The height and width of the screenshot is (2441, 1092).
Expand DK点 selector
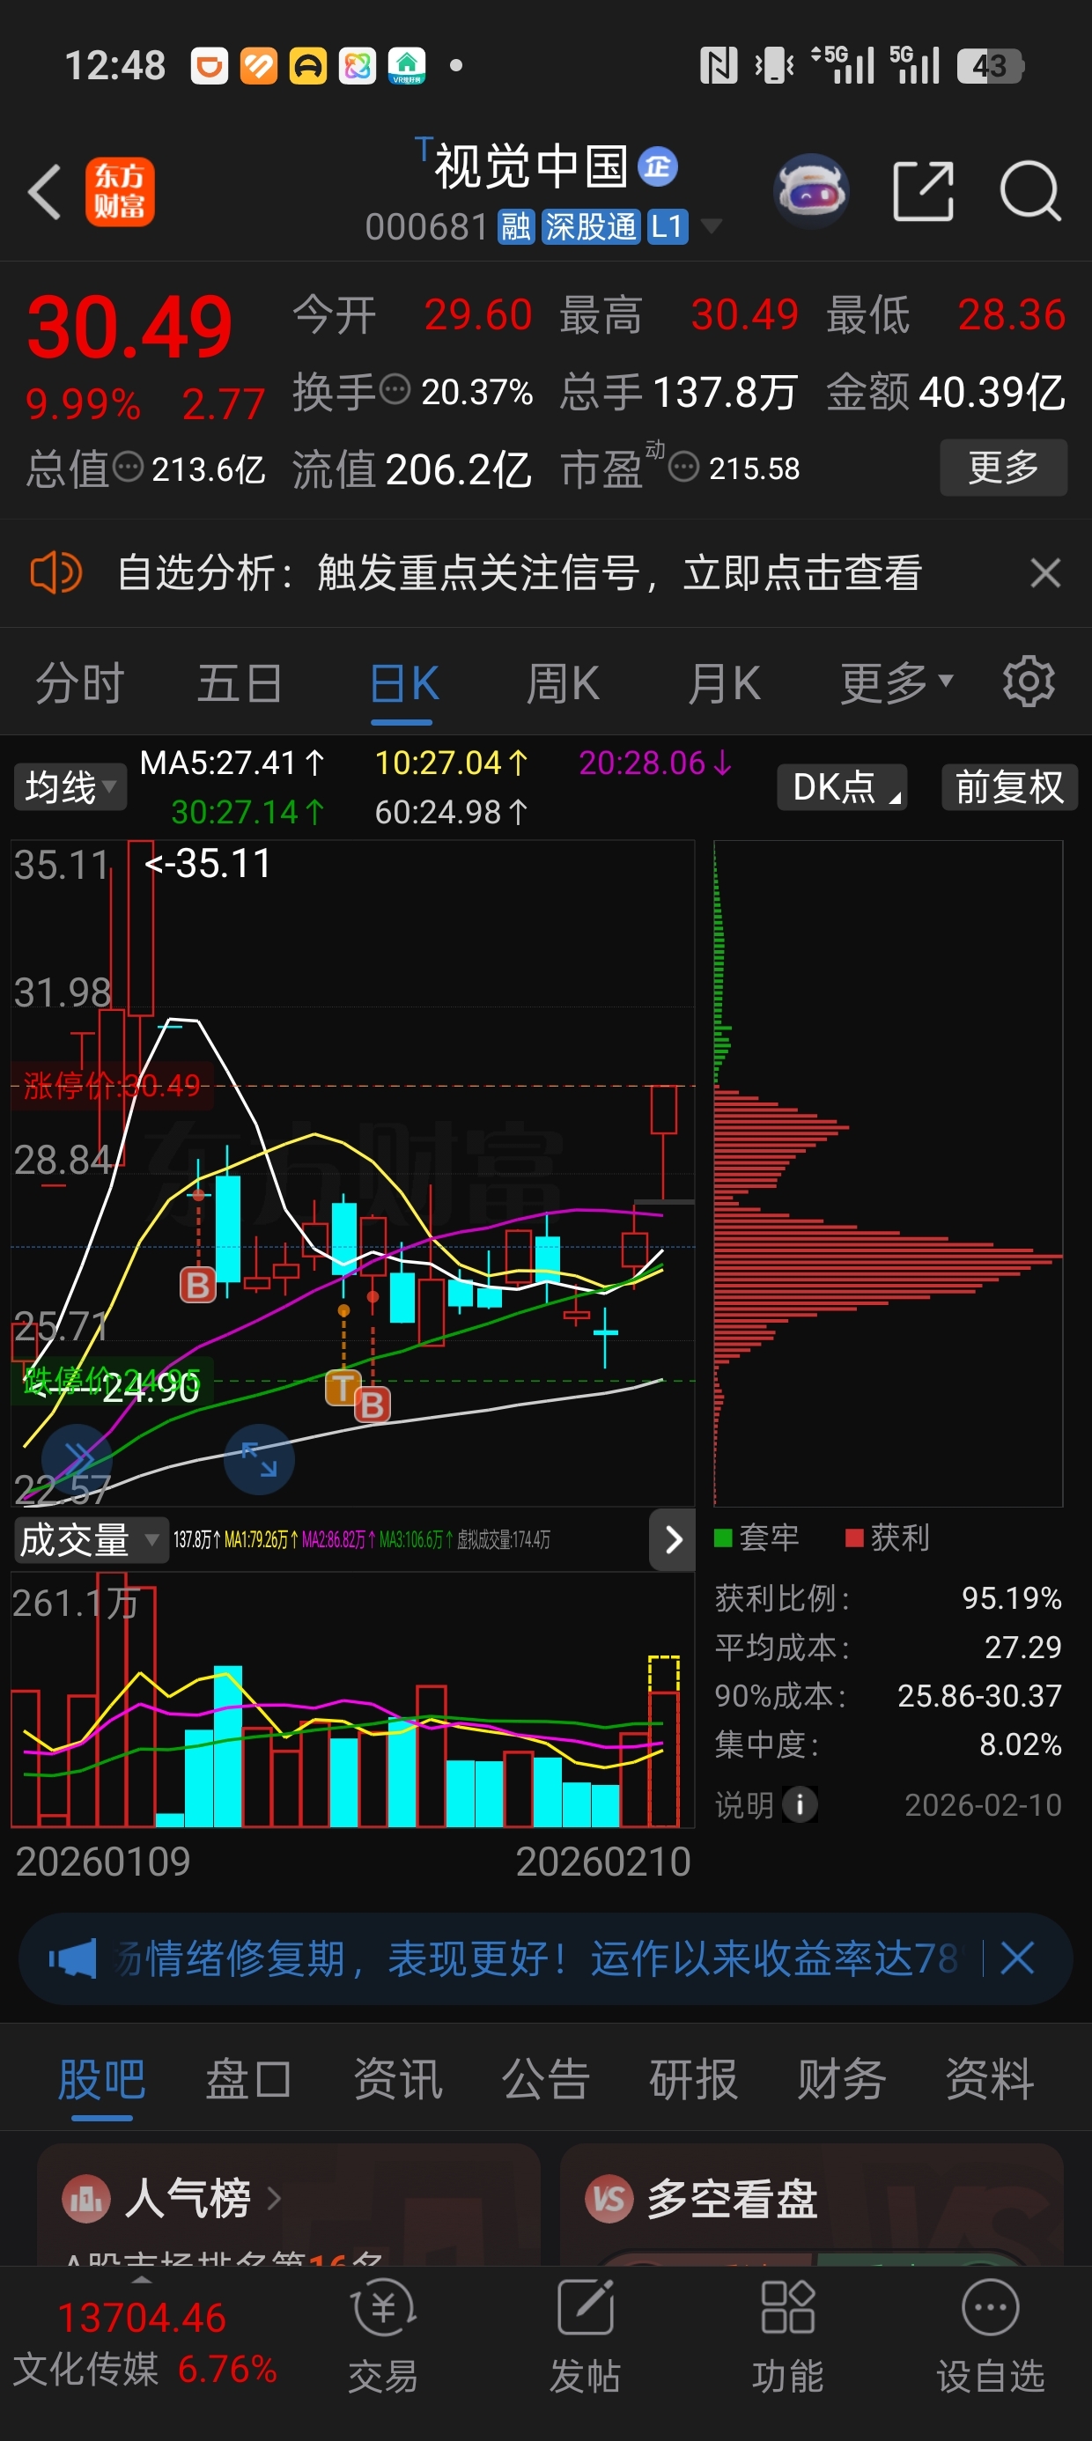pos(842,786)
